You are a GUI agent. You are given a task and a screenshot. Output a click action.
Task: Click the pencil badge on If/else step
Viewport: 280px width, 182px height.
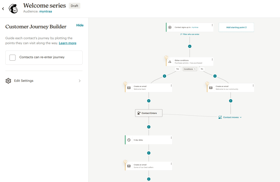point(166,57)
